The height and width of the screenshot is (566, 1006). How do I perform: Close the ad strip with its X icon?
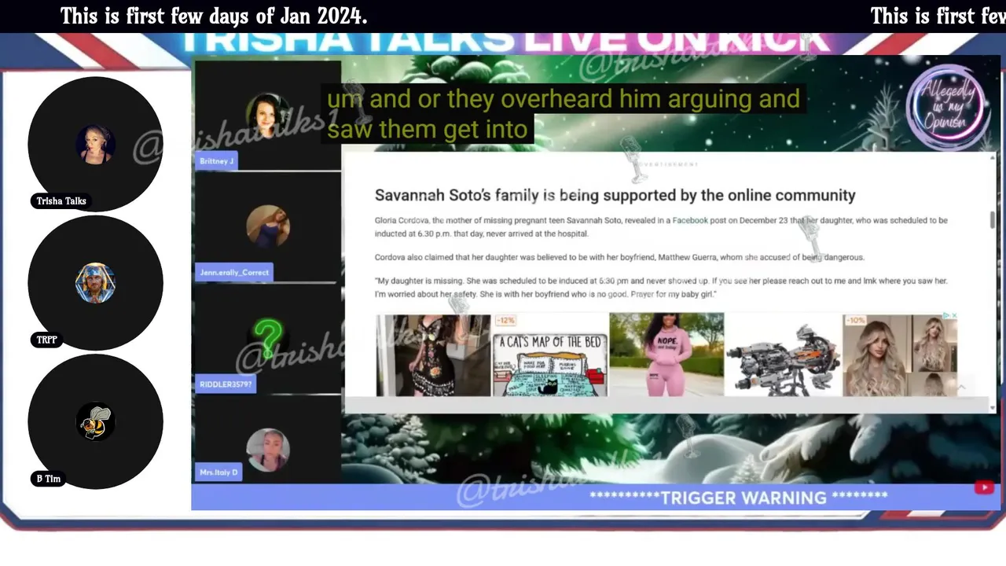tap(954, 316)
